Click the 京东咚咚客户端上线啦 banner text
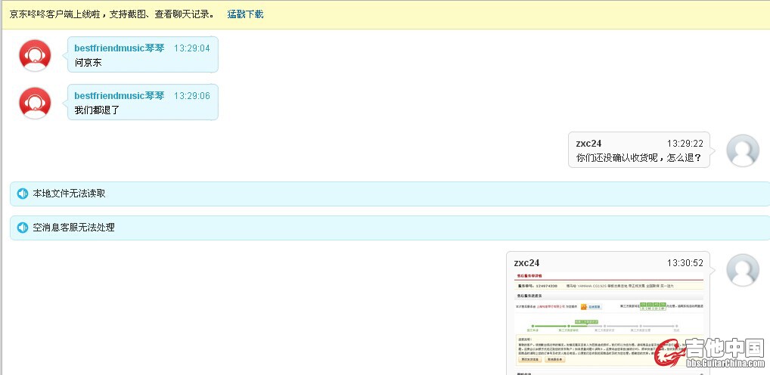770x375 pixels. pyautogui.click(x=111, y=14)
